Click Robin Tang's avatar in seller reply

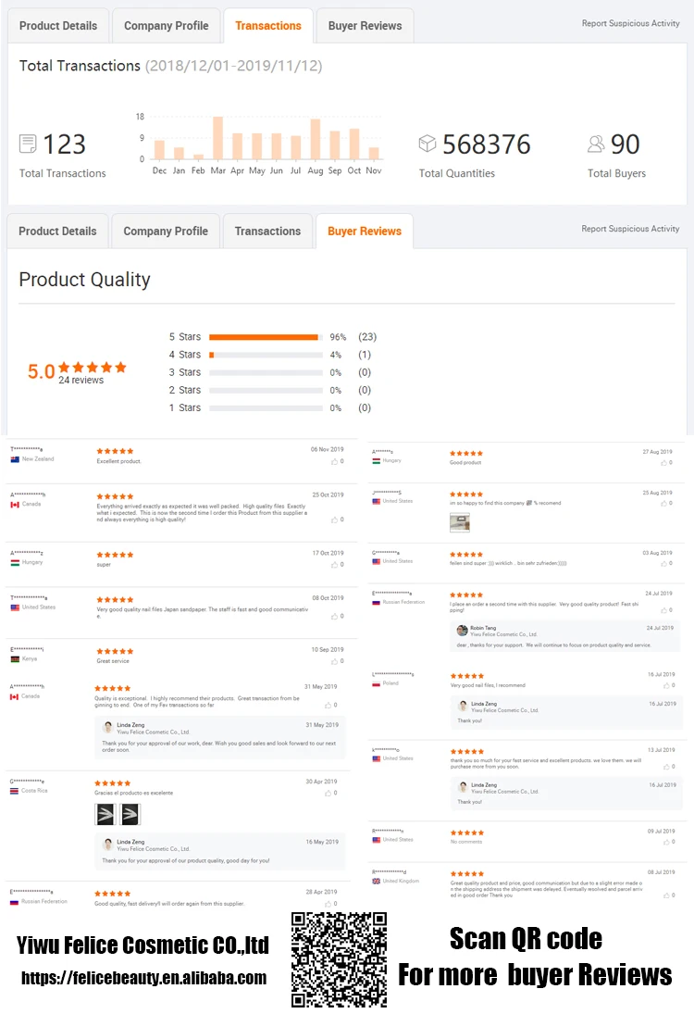(462, 631)
